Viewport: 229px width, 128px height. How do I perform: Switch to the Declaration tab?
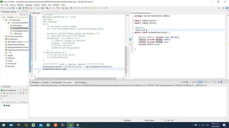click(56, 82)
